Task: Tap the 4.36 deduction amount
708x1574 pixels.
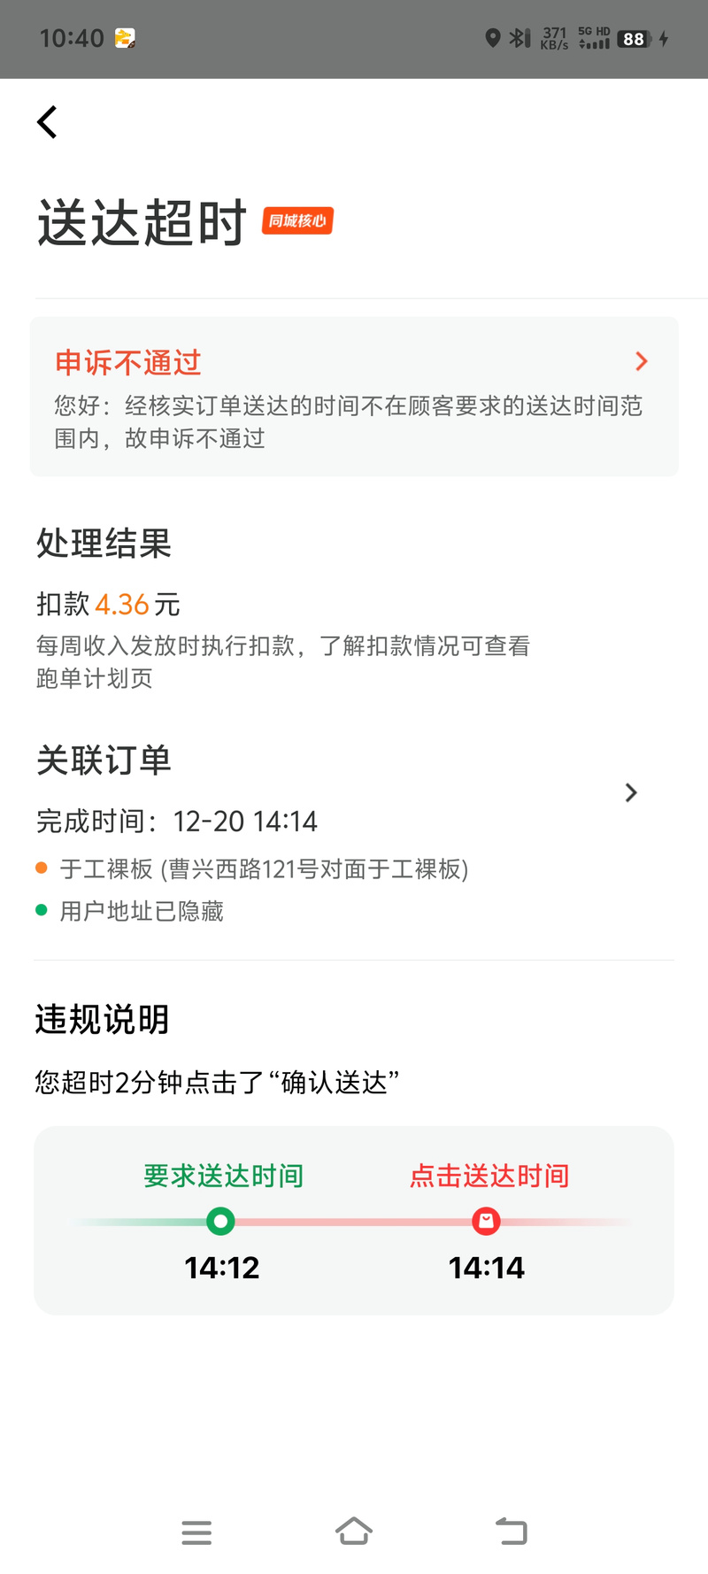Action: point(121,605)
